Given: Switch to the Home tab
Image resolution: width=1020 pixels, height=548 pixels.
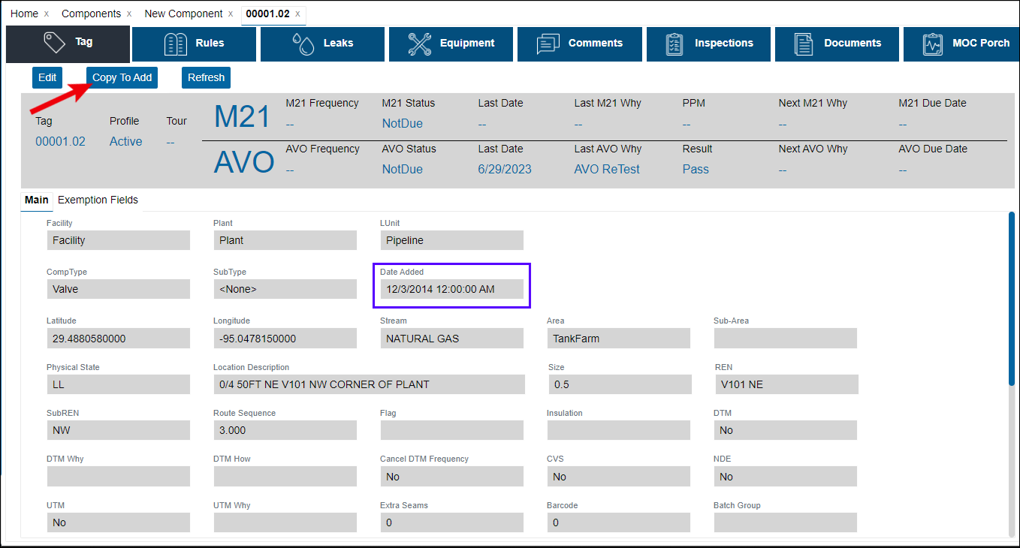Looking at the screenshot, I should pyautogui.click(x=24, y=14).
